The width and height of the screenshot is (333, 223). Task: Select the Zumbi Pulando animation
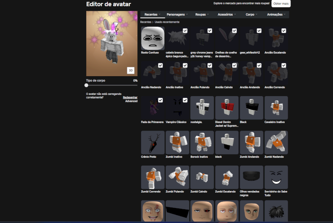(x=177, y=177)
